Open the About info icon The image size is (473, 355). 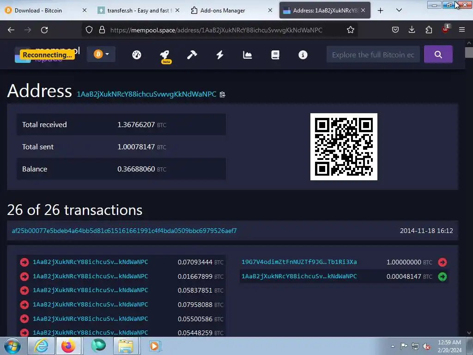click(x=303, y=55)
